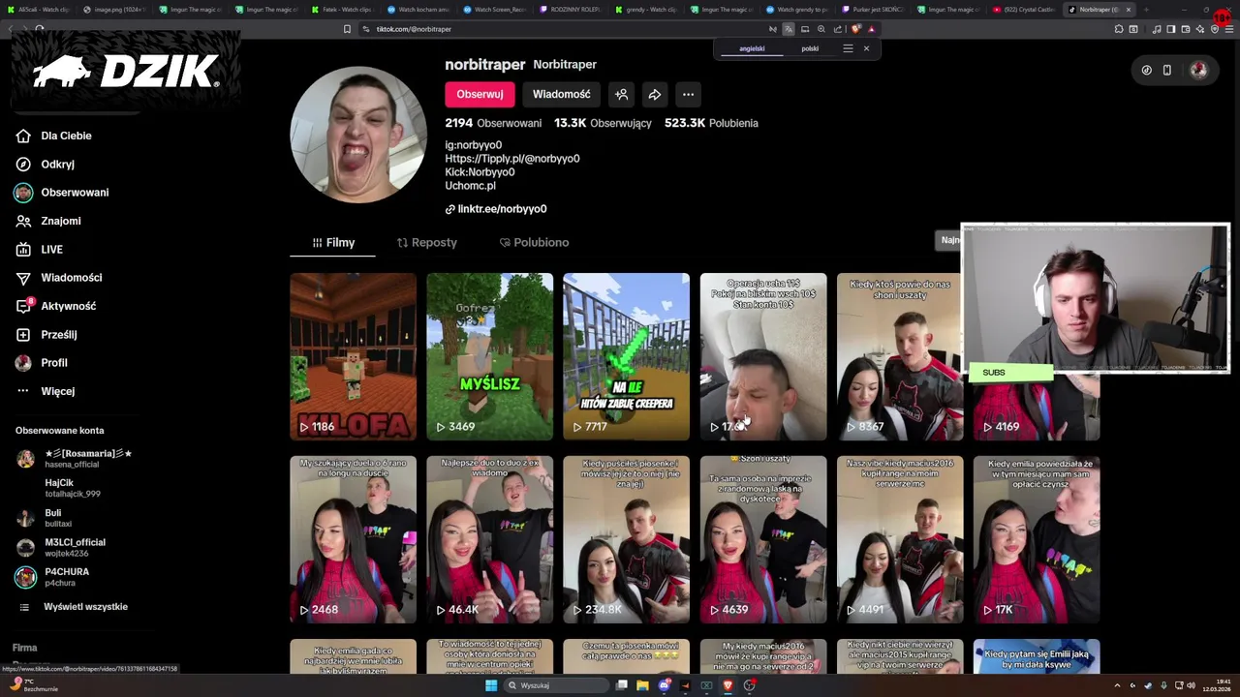Open the account avatar menu

[x=1198, y=70]
